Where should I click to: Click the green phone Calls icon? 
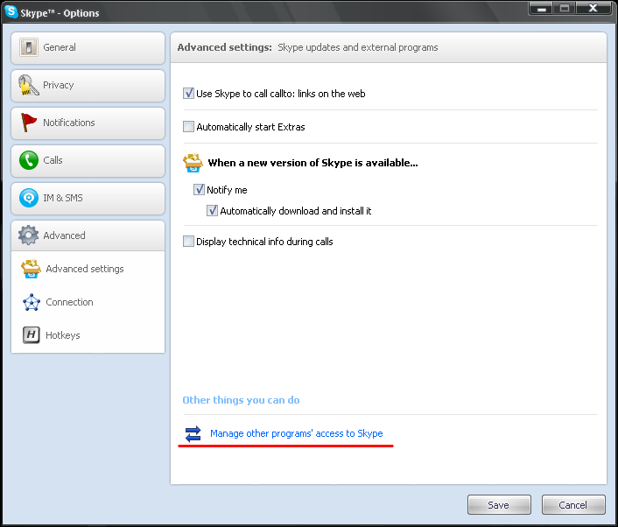coord(29,160)
